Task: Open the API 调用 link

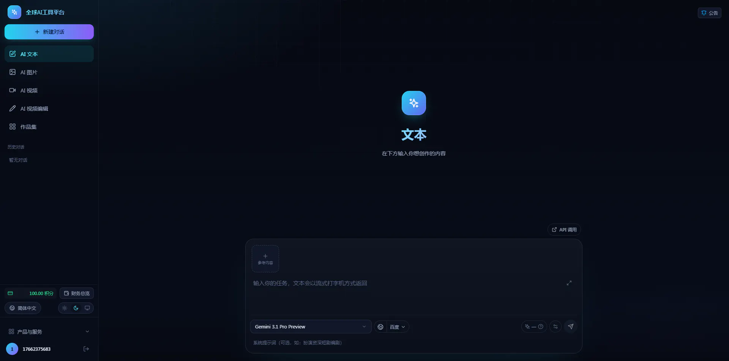Action: click(564, 230)
